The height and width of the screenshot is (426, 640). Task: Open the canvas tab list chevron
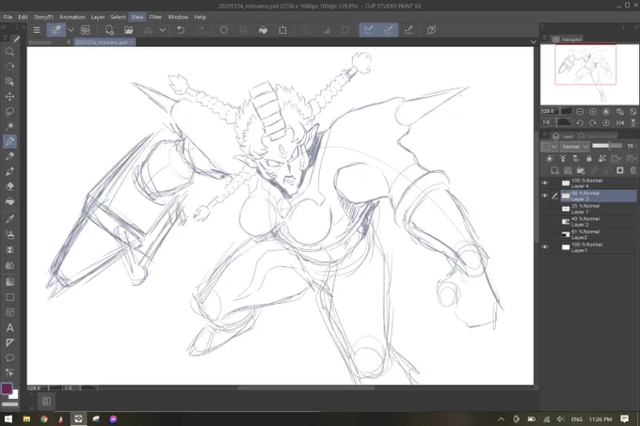533,41
